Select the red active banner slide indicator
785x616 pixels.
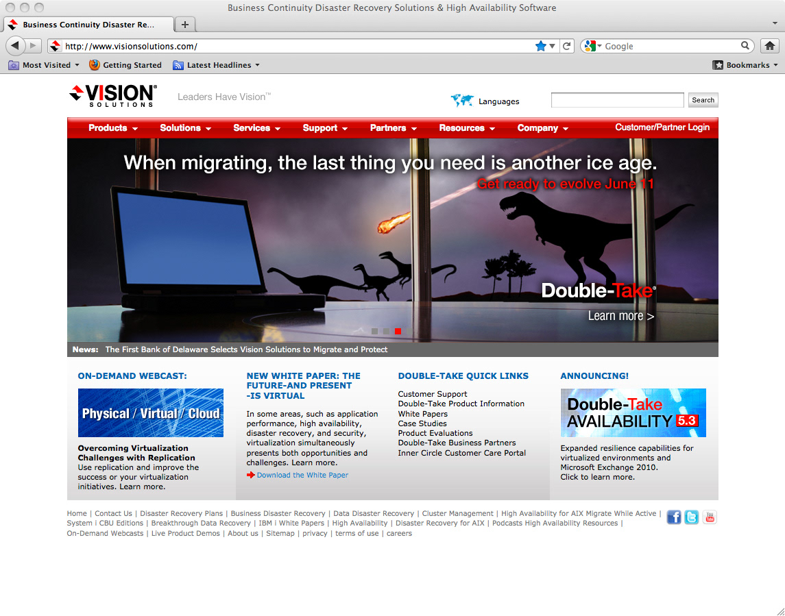[398, 331]
